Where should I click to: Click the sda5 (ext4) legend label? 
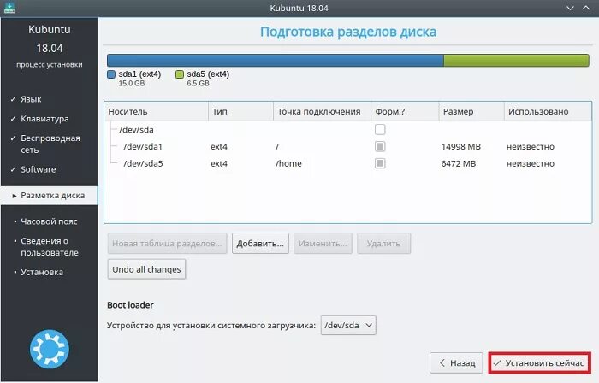tap(208, 74)
